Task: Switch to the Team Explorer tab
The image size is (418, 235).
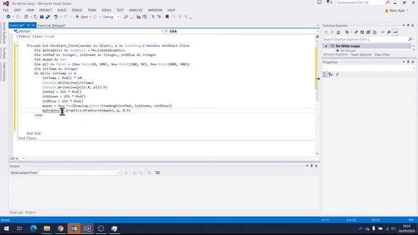Action: click(x=361, y=55)
